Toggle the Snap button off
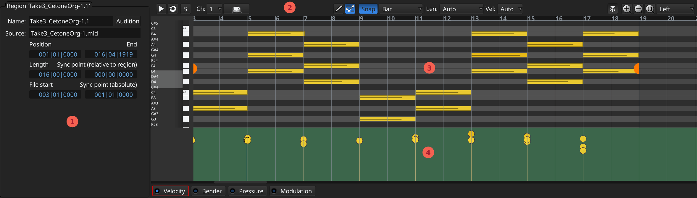 click(368, 9)
